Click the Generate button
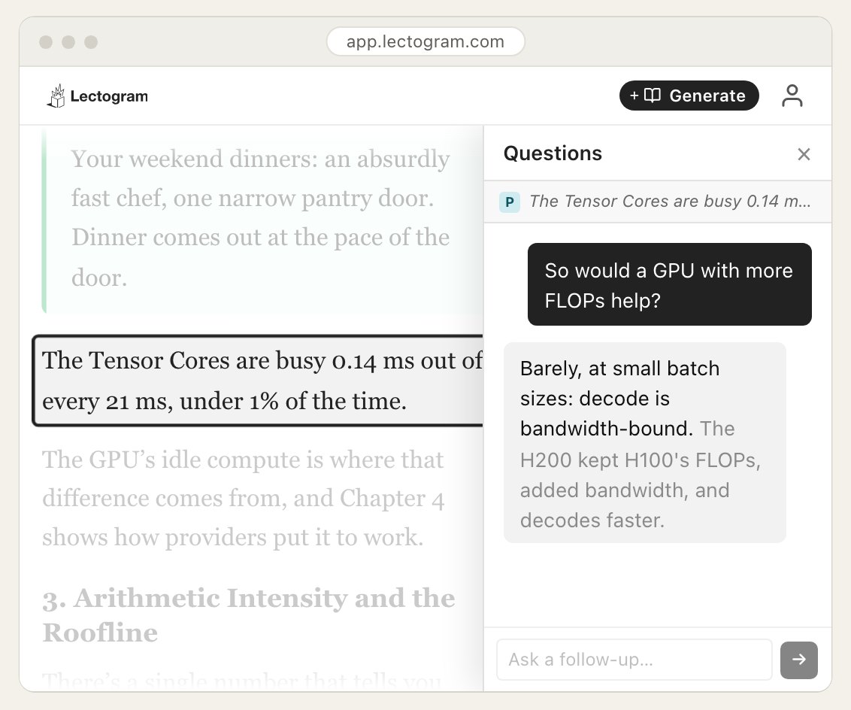 [x=689, y=96]
